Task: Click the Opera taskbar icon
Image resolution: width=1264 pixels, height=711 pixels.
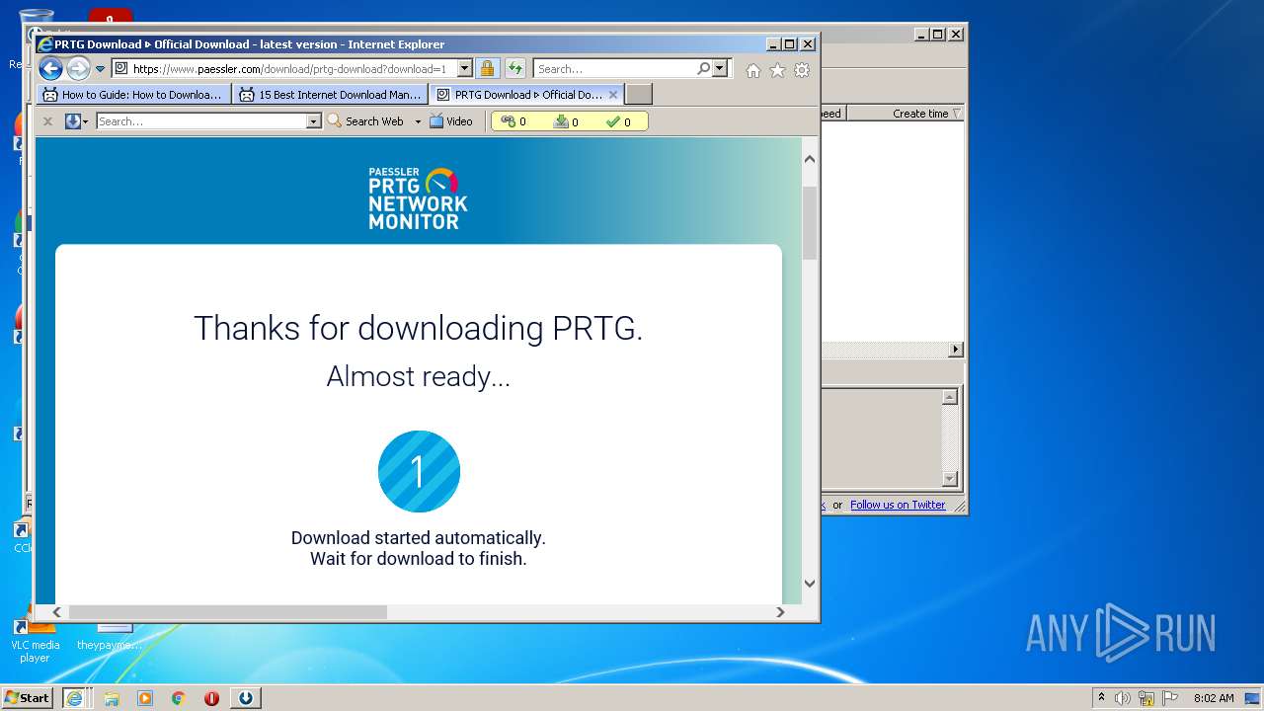Action: pos(211,698)
